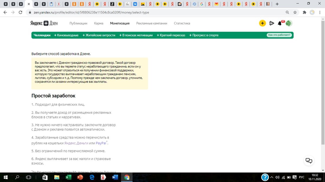The image size is (325, 182).
Task: Open the Карма section
Action: pyautogui.click(x=99, y=23)
